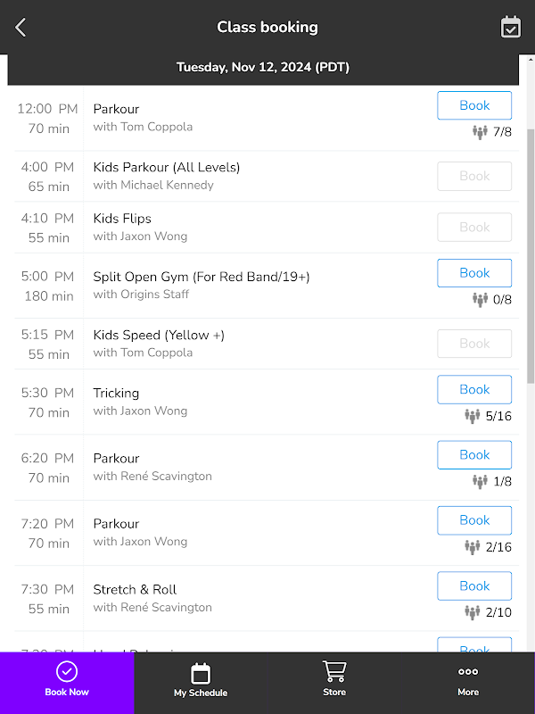Open the My Schedule calendar icon

tap(201, 674)
